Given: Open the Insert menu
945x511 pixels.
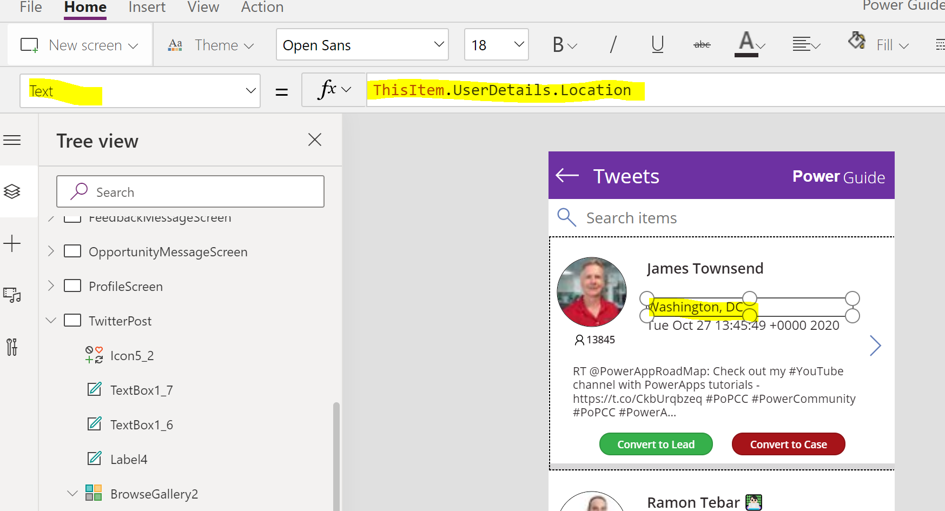Looking at the screenshot, I should pyautogui.click(x=147, y=7).
